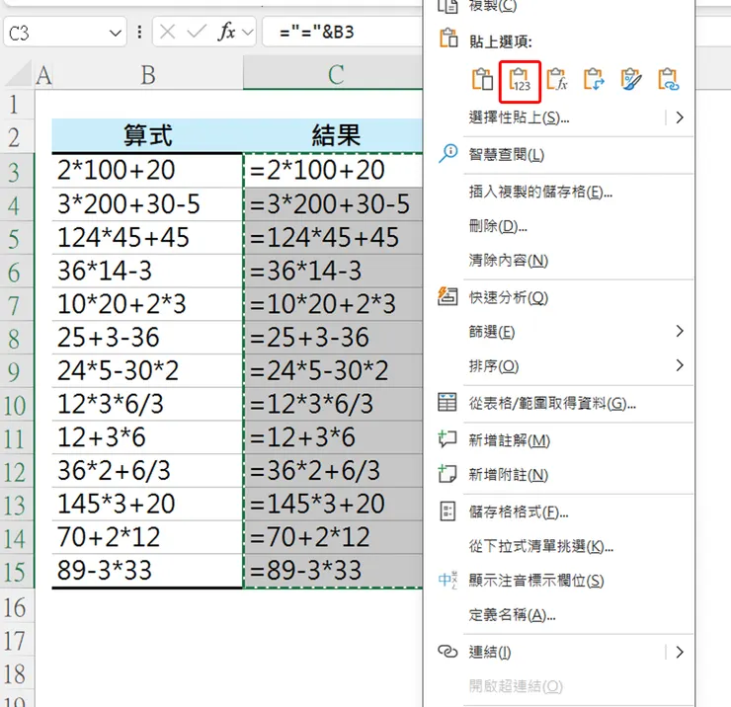
Task: Expand 排序 submenu arrow
Action: [680, 365]
